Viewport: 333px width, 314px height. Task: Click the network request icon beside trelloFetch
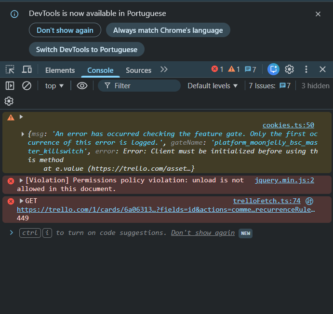click(x=309, y=201)
